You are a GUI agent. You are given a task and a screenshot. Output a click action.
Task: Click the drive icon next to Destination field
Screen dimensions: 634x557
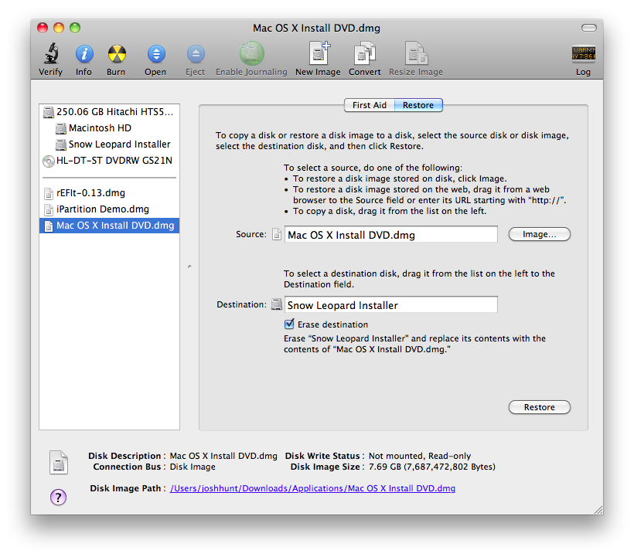pos(277,304)
